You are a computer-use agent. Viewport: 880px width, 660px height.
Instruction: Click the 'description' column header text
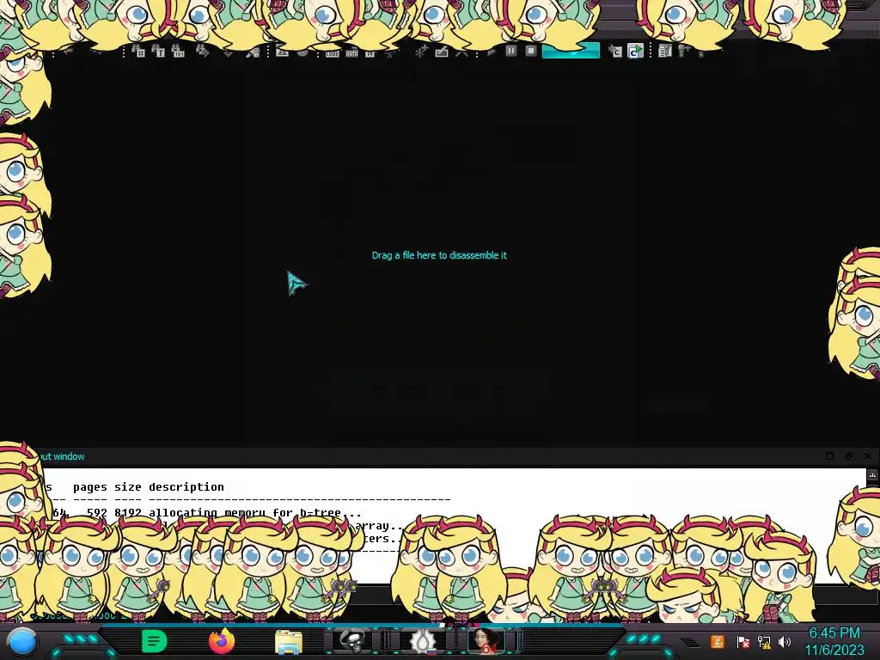(186, 486)
